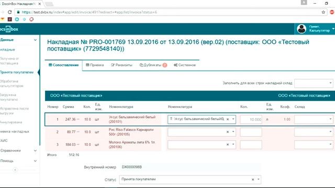Open the Системное tab
The height and width of the screenshot is (188, 335).
[185, 65]
